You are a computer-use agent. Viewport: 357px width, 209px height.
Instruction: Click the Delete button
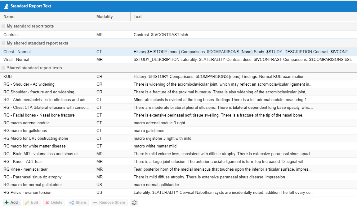[x=54, y=203]
